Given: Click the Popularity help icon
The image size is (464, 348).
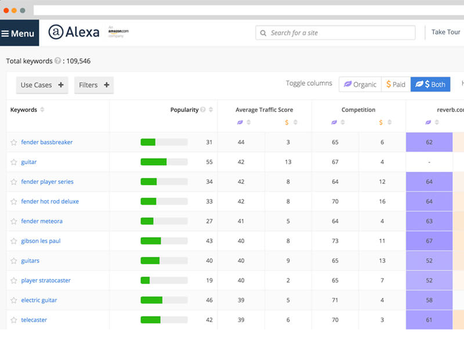Looking at the screenshot, I should 203,110.
